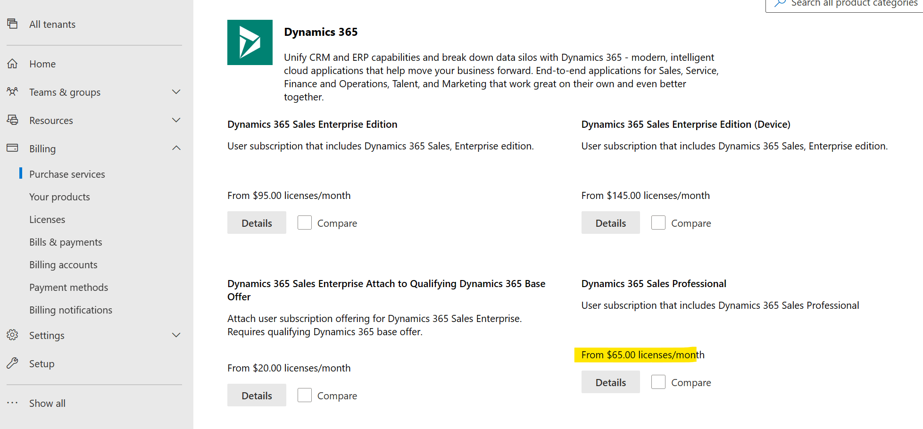Viewport: 923px width, 429px height.
Task: Click the Resources icon in sidebar
Action: coord(13,120)
